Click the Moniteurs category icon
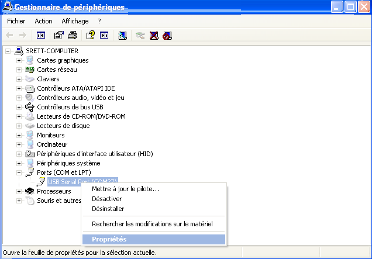This screenshot has height=259, width=372. pyautogui.click(x=30, y=135)
